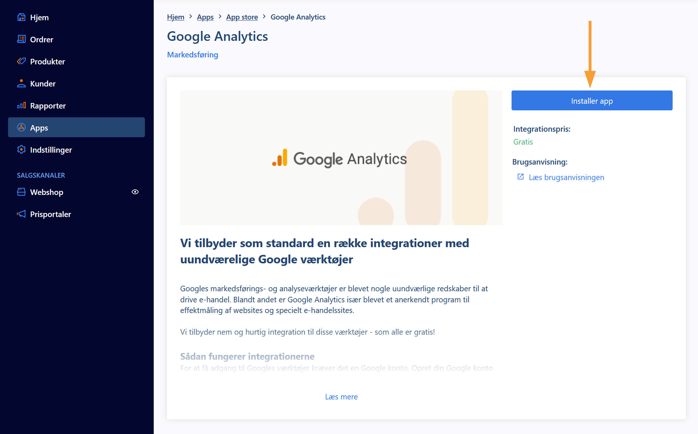This screenshot has height=434, width=698.
Task: Click the Prisportaler megaphone icon
Action: coord(21,214)
